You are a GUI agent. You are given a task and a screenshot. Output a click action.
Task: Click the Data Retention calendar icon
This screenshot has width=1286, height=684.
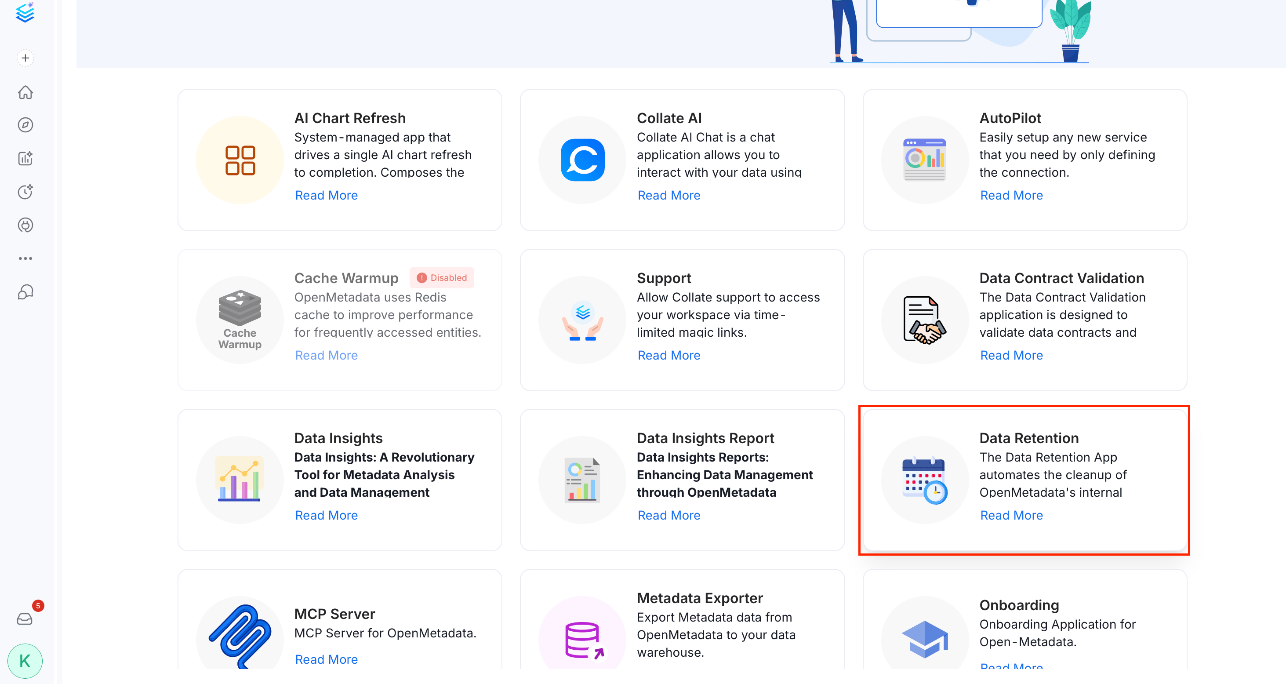(x=925, y=480)
